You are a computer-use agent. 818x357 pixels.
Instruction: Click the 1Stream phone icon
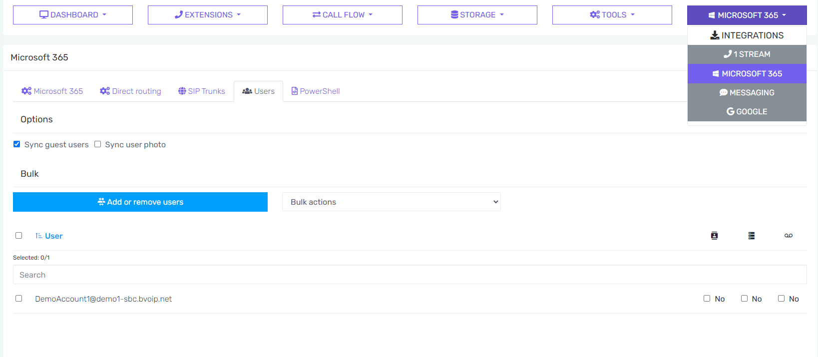[x=728, y=54]
